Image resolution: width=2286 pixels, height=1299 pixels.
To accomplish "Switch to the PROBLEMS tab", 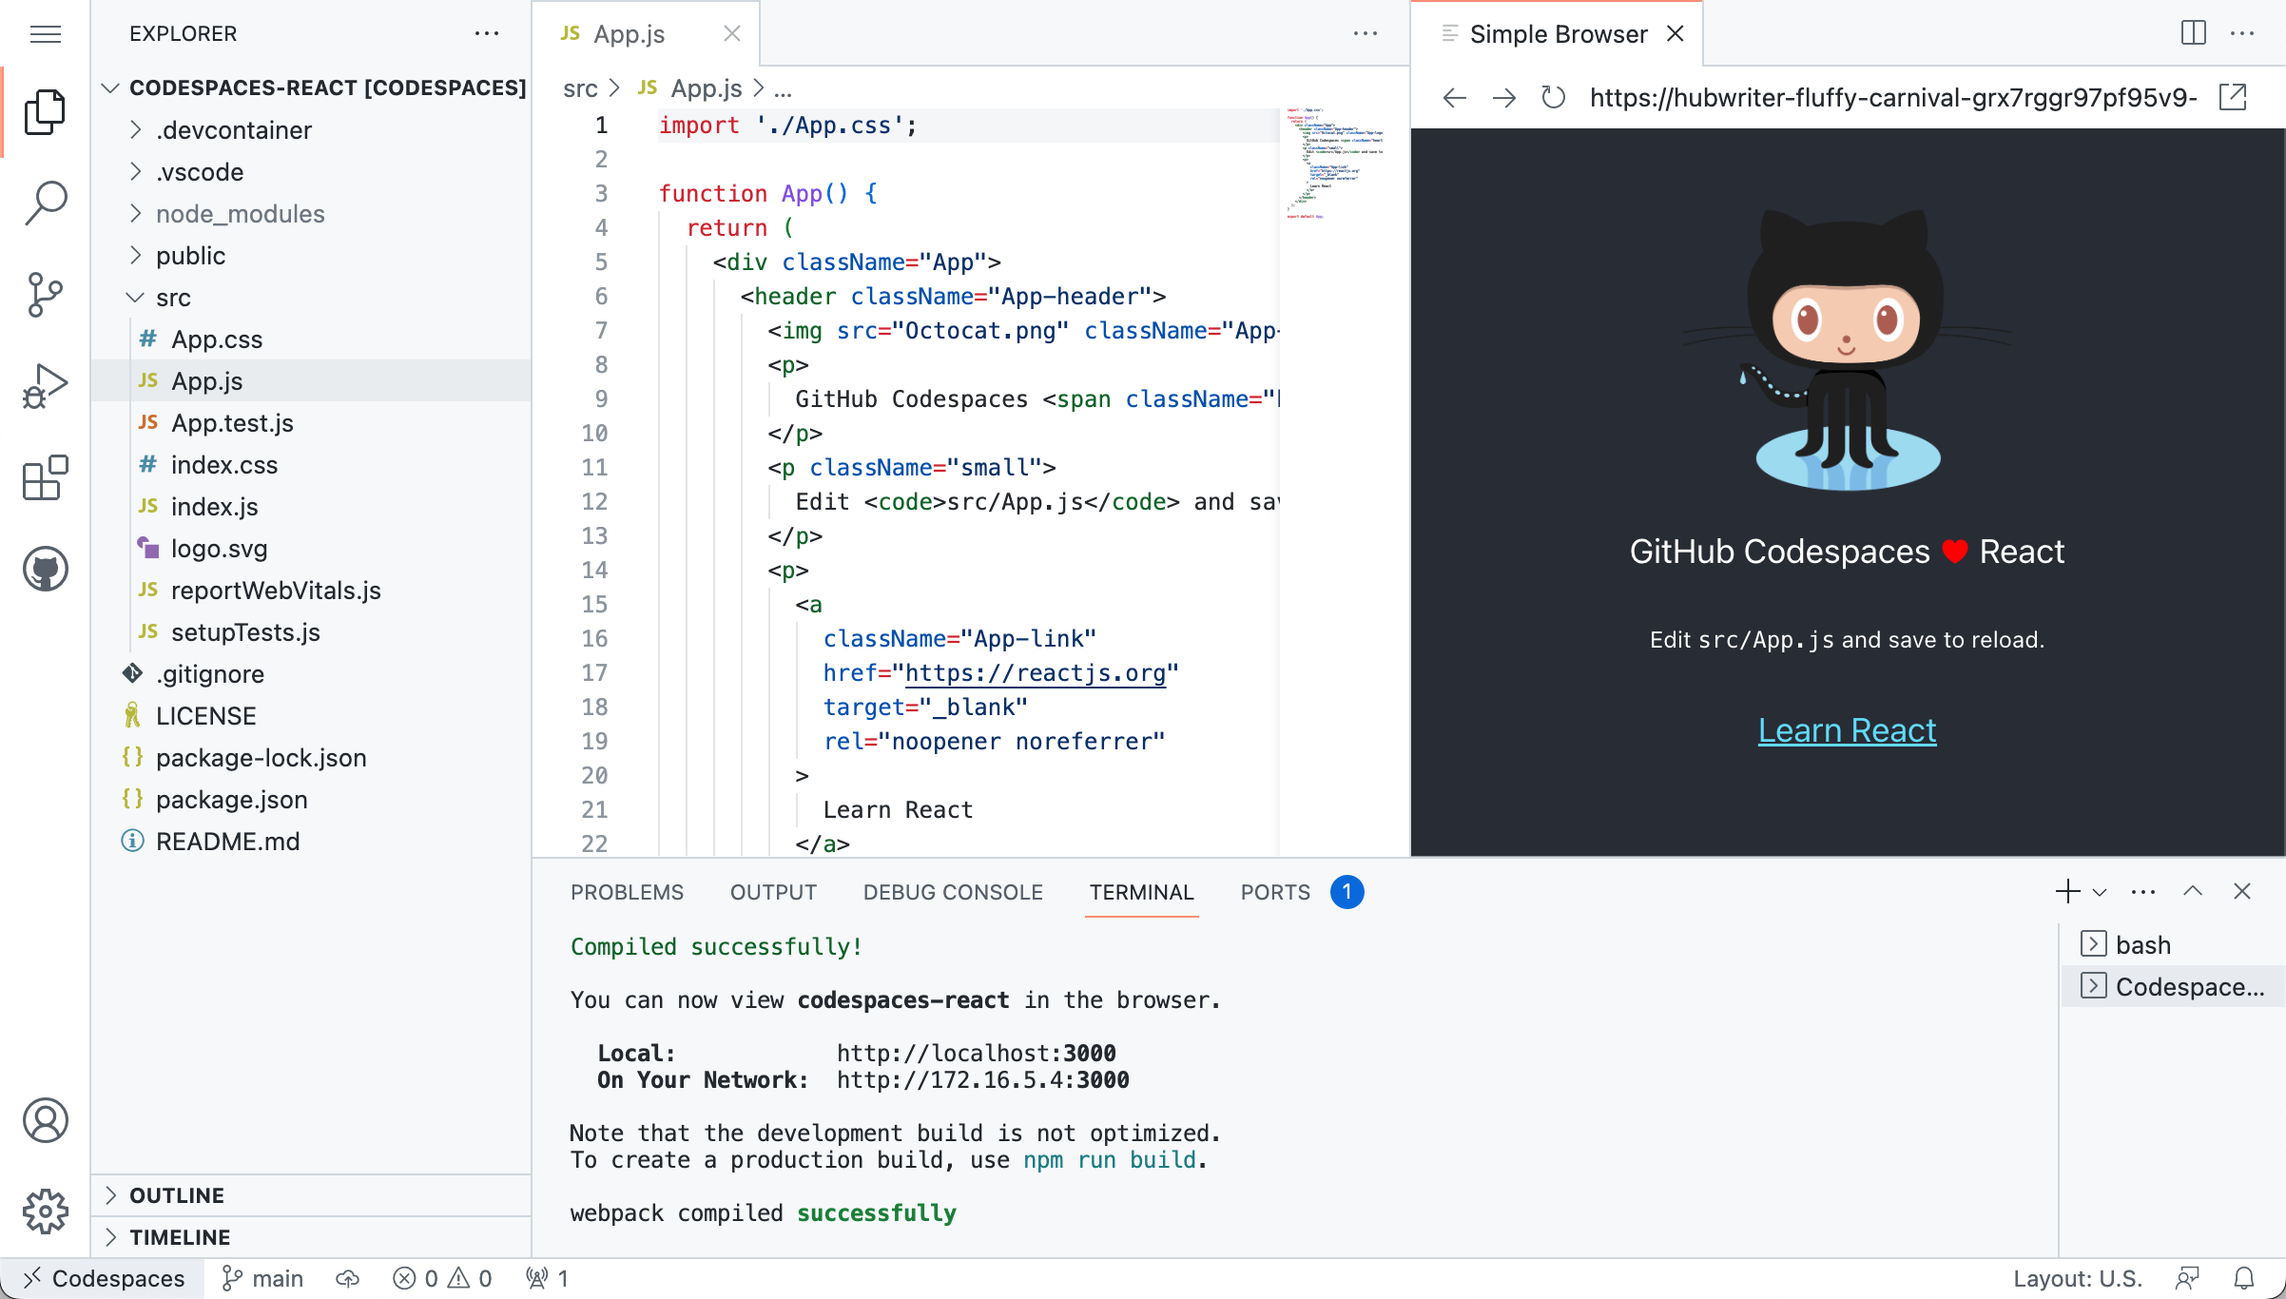I will [627, 891].
